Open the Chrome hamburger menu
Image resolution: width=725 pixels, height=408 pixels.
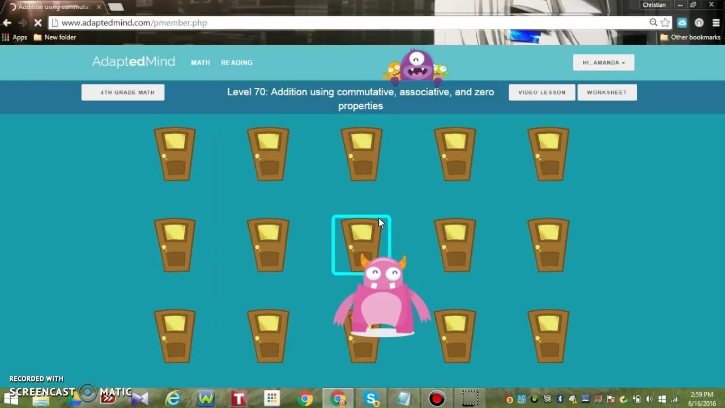[717, 23]
